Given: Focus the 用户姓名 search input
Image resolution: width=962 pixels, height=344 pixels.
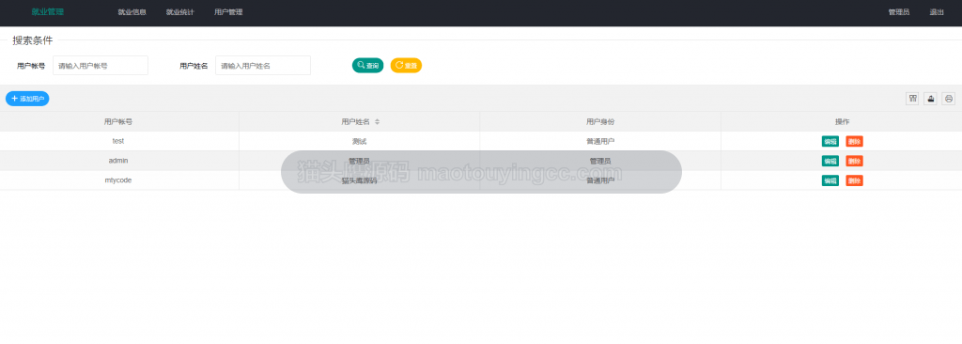Looking at the screenshot, I should pyautogui.click(x=263, y=66).
